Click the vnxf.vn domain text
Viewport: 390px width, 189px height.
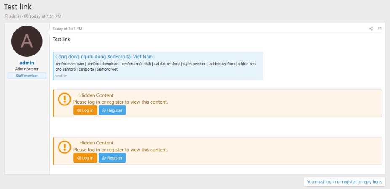tap(61, 76)
